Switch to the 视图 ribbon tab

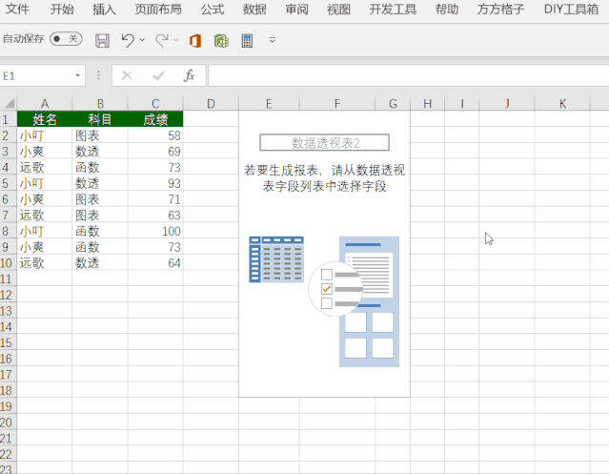(x=338, y=9)
